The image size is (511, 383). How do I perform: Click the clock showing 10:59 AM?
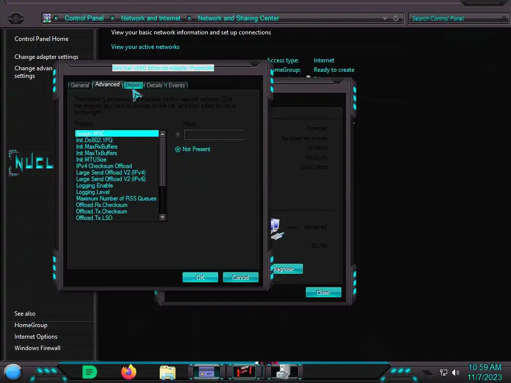(x=485, y=368)
